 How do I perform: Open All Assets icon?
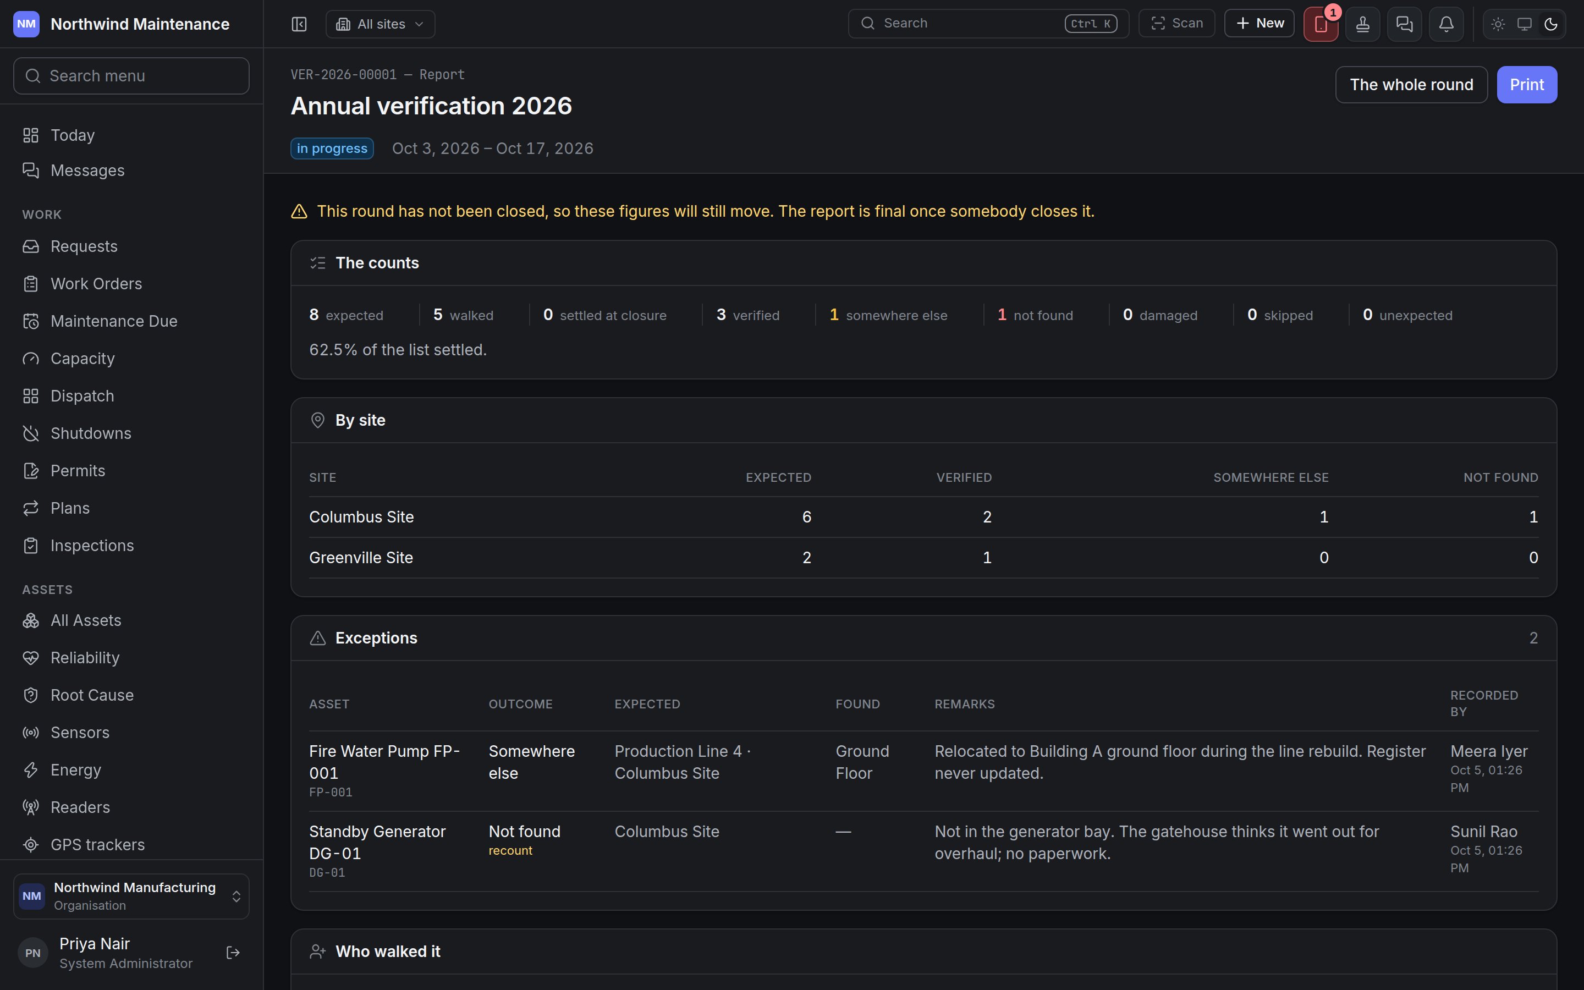(x=31, y=620)
